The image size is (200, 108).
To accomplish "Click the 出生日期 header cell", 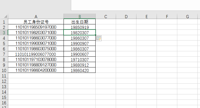I will [x=80, y=22].
